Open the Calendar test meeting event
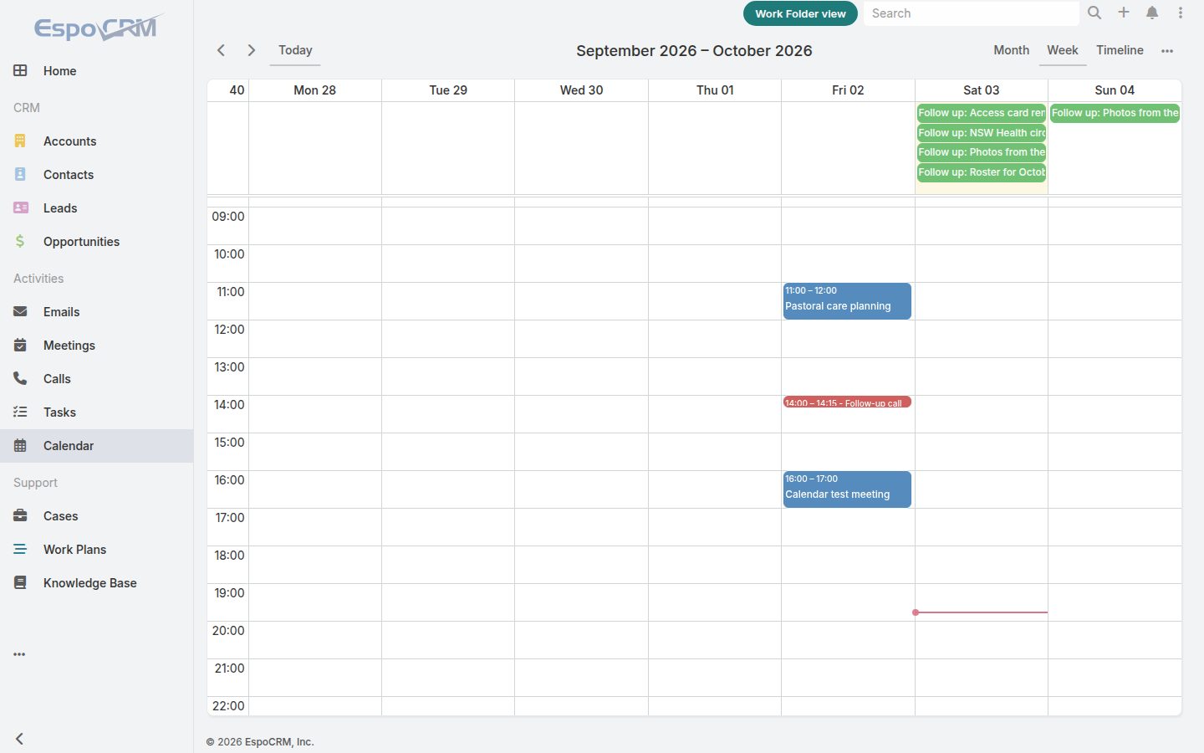This screenshot has width=1204, height=753. click(847, 489)
